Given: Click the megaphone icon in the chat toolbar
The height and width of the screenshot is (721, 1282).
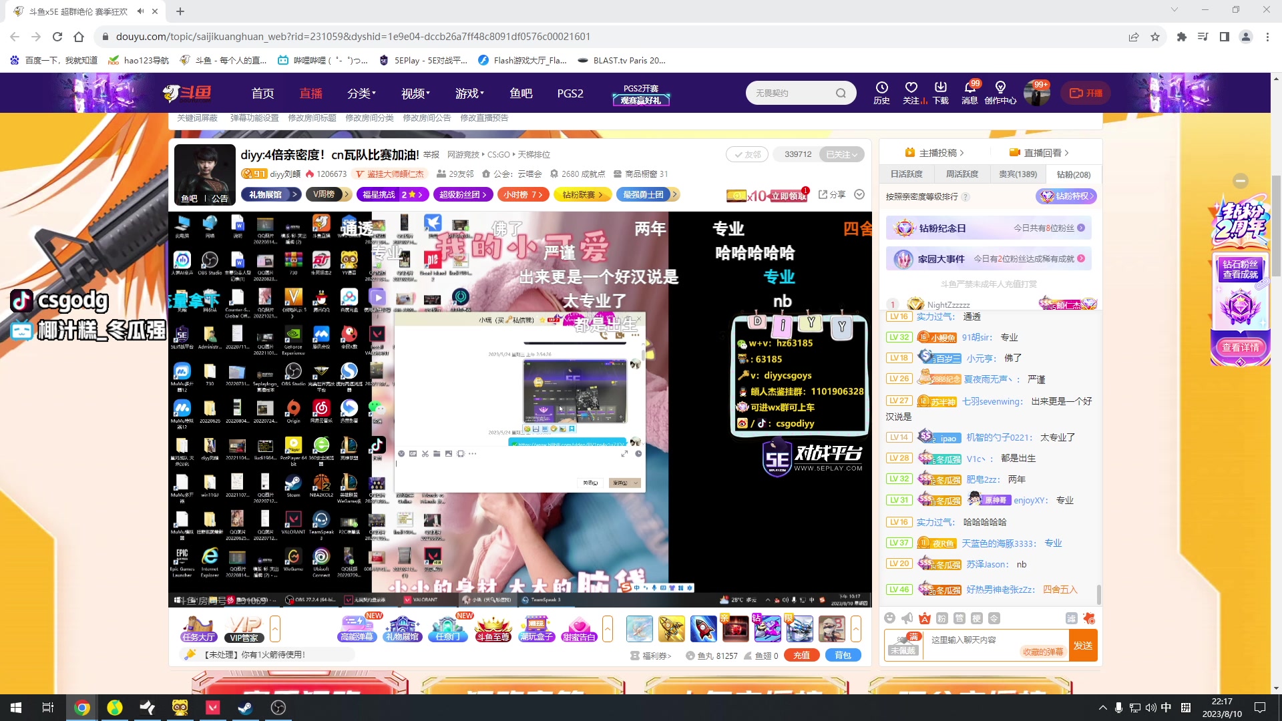Looking at the screenshot, I should [907, 618].
